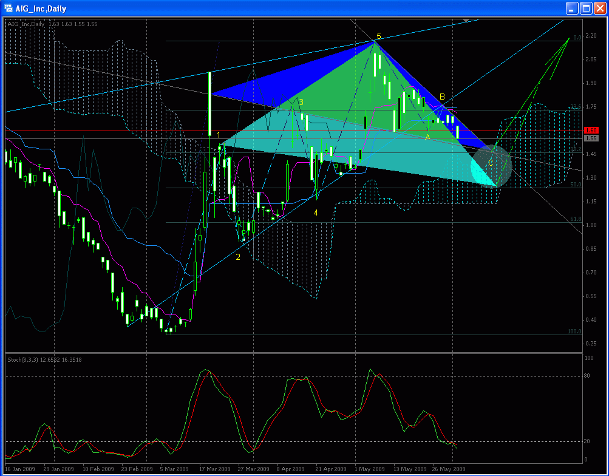Click the 23 Feb 2009 date label
Image resolution: width=609 pixels, height=476 pixels.
[137, 469]
